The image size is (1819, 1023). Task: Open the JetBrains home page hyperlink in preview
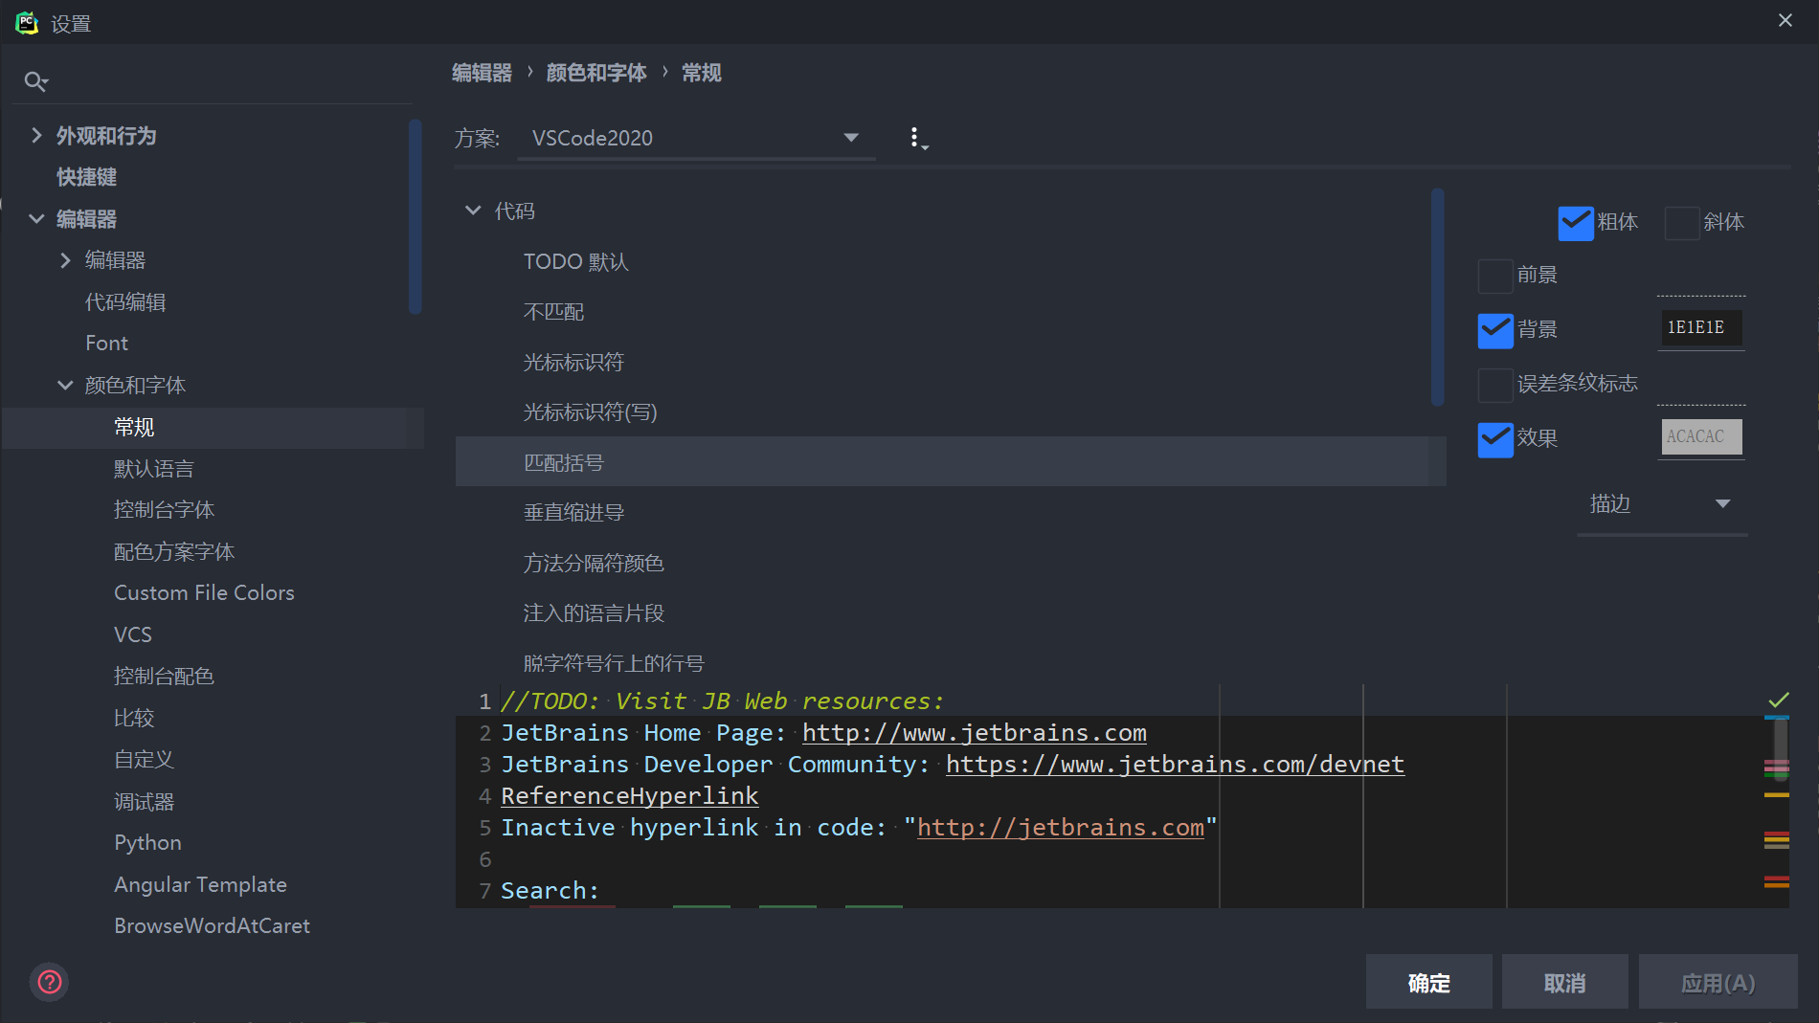974,732
